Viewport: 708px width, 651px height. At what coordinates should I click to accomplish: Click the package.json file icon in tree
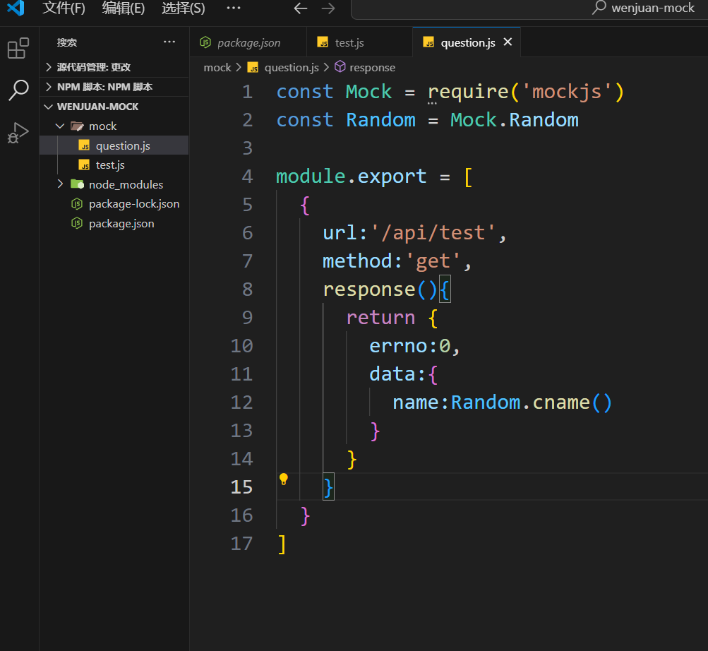click(x=77, y=223)
